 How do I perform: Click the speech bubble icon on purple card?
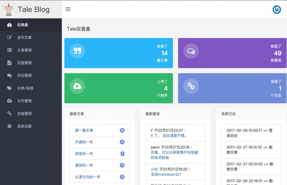[x=191, y=50]
